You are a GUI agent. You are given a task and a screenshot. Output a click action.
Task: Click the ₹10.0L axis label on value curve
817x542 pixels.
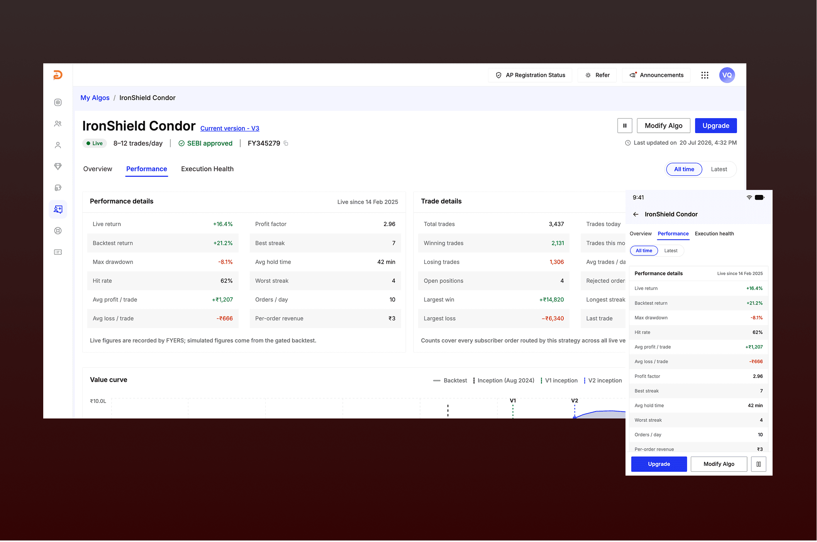pos(98,401)
